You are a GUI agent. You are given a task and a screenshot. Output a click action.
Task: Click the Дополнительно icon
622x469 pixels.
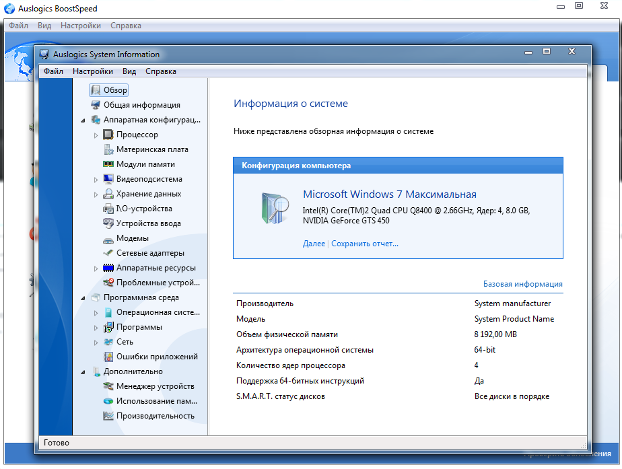(96, 371)
